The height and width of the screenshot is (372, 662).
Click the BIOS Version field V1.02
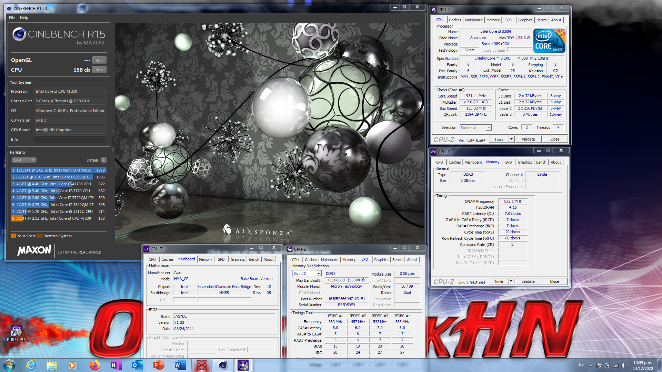(x=224, y=322)
